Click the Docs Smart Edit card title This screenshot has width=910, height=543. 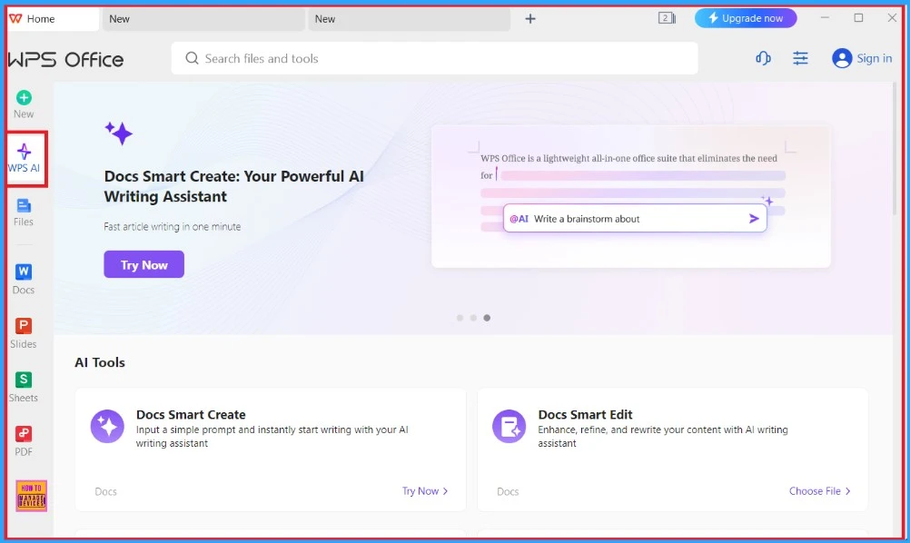(585, 415)
